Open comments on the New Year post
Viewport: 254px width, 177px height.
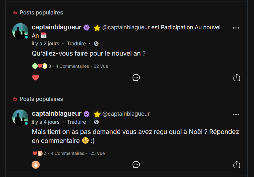tap(136, 77)
